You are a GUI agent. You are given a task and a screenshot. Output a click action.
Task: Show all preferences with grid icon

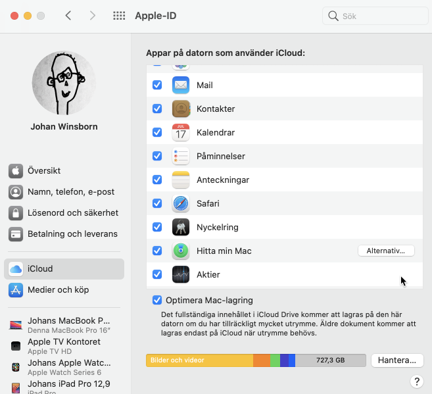119,16
